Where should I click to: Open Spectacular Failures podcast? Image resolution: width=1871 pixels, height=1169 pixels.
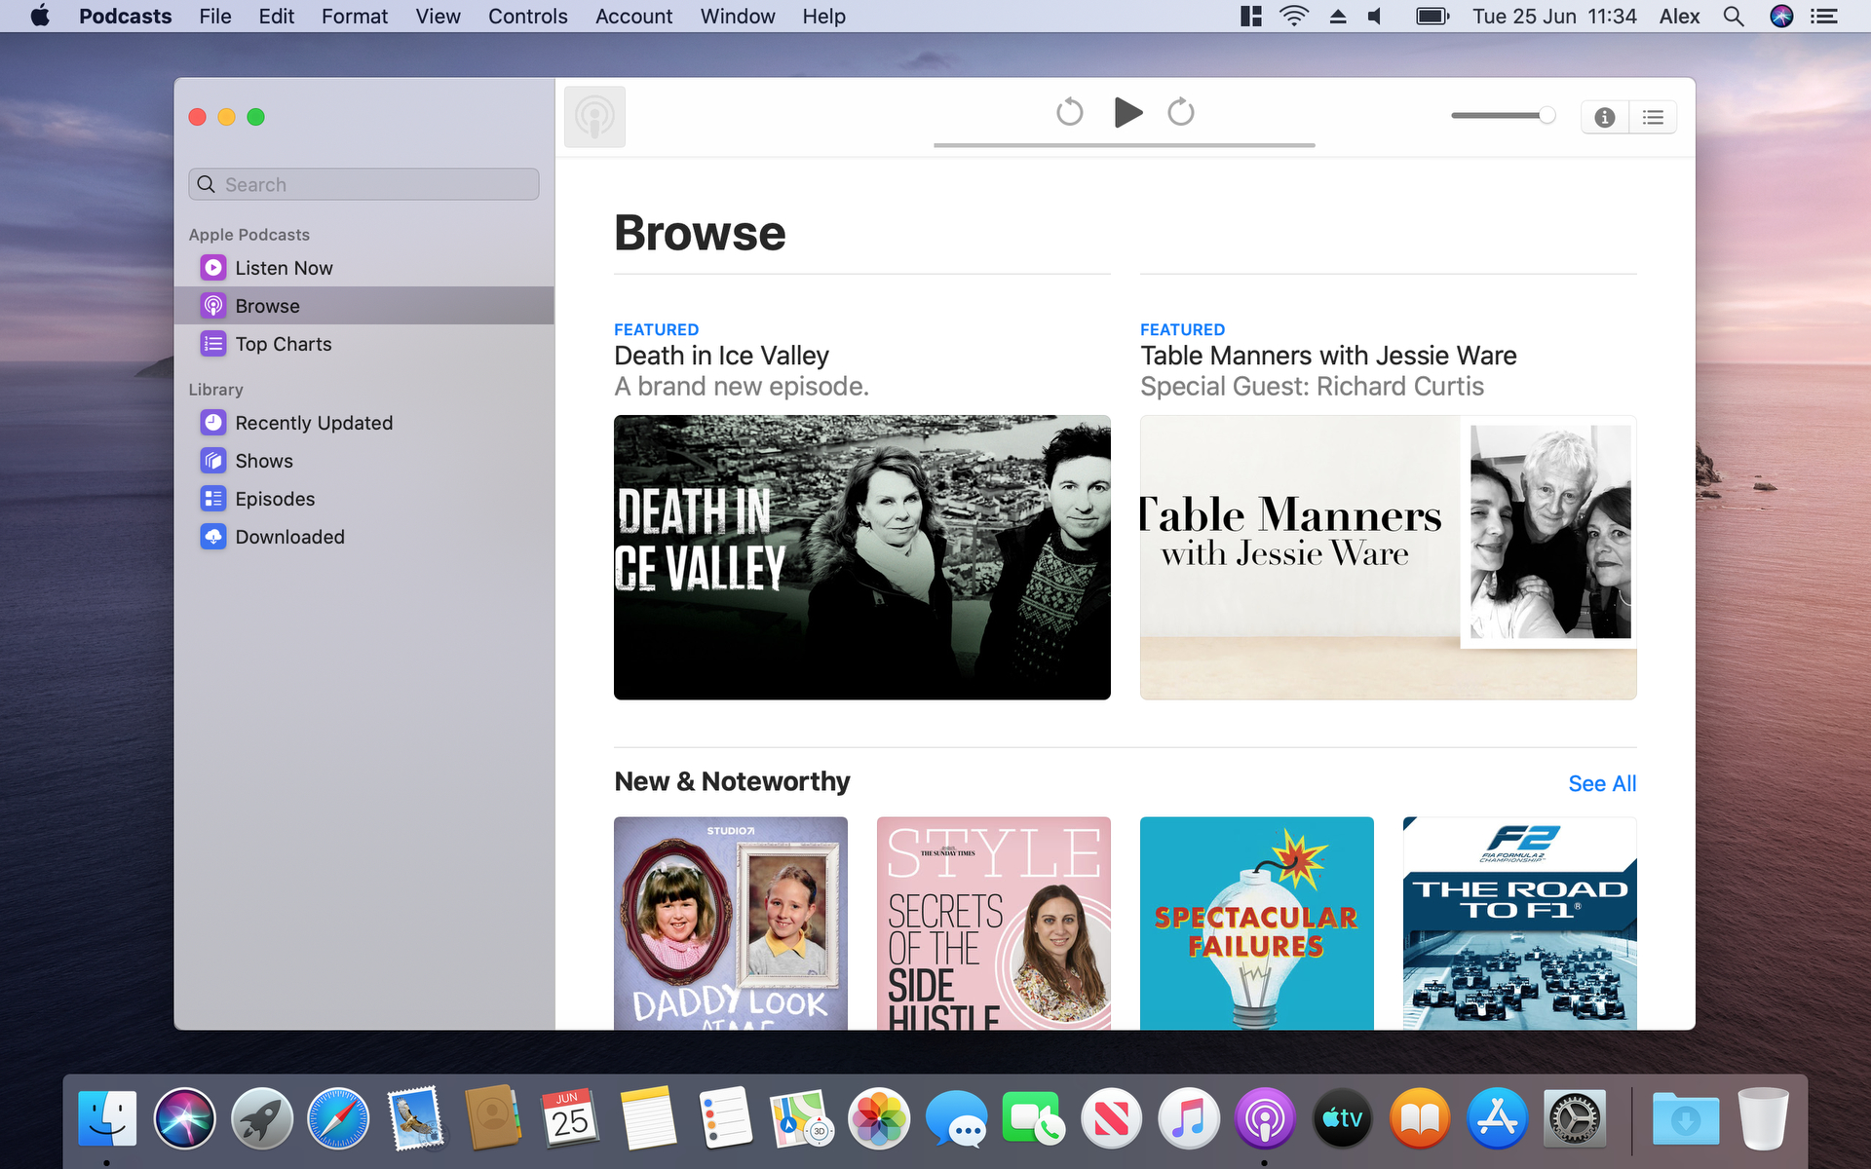click(1257, 924)
